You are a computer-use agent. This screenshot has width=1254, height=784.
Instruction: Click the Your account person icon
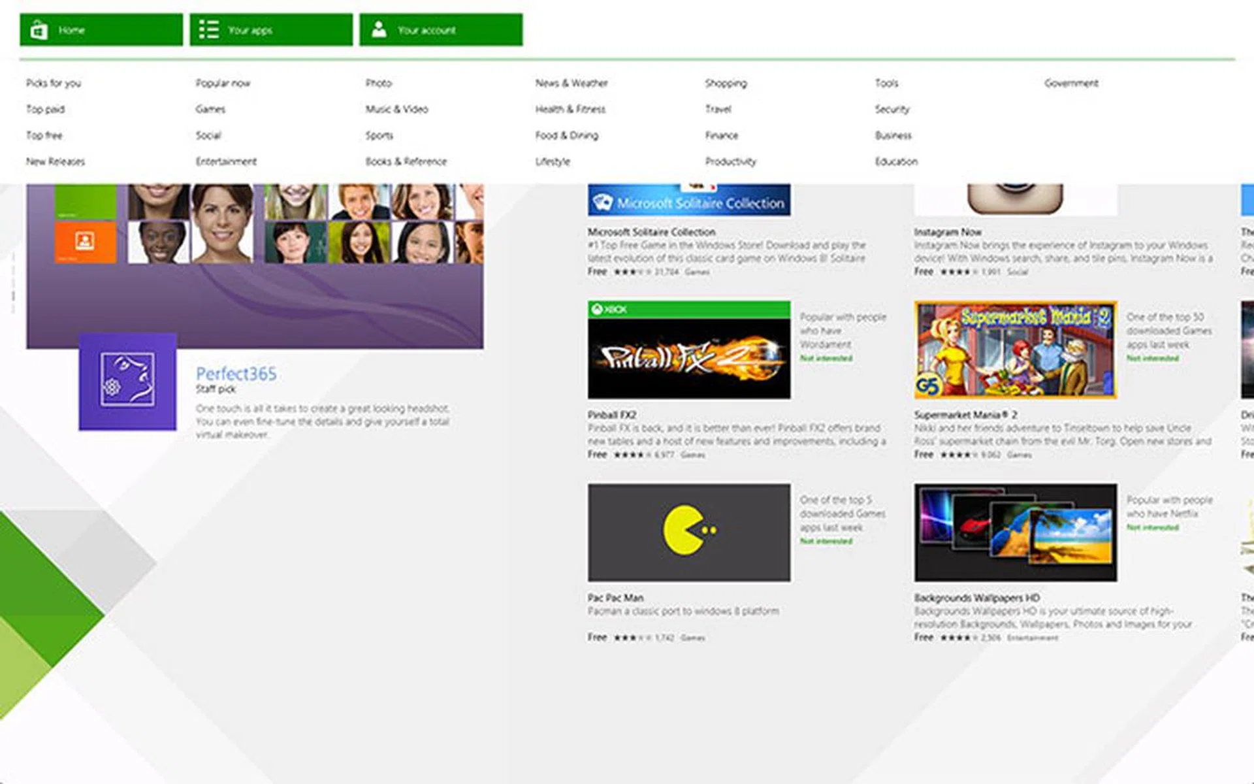[379, 30]
